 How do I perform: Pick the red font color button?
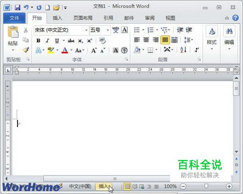click(65, 50)
